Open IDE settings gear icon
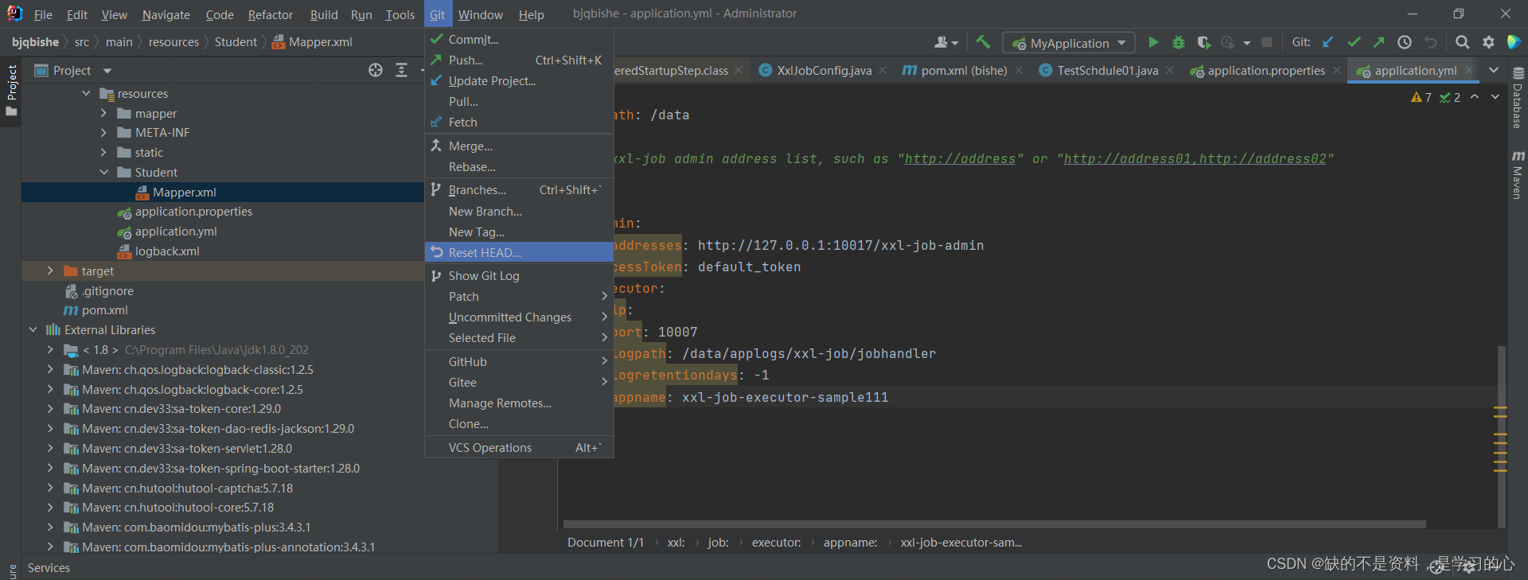 pos(1488,42)
